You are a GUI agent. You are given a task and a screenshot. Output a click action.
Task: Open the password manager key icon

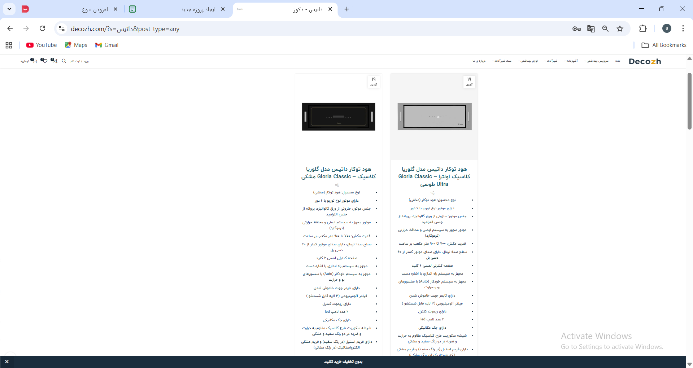pos(576,29)
